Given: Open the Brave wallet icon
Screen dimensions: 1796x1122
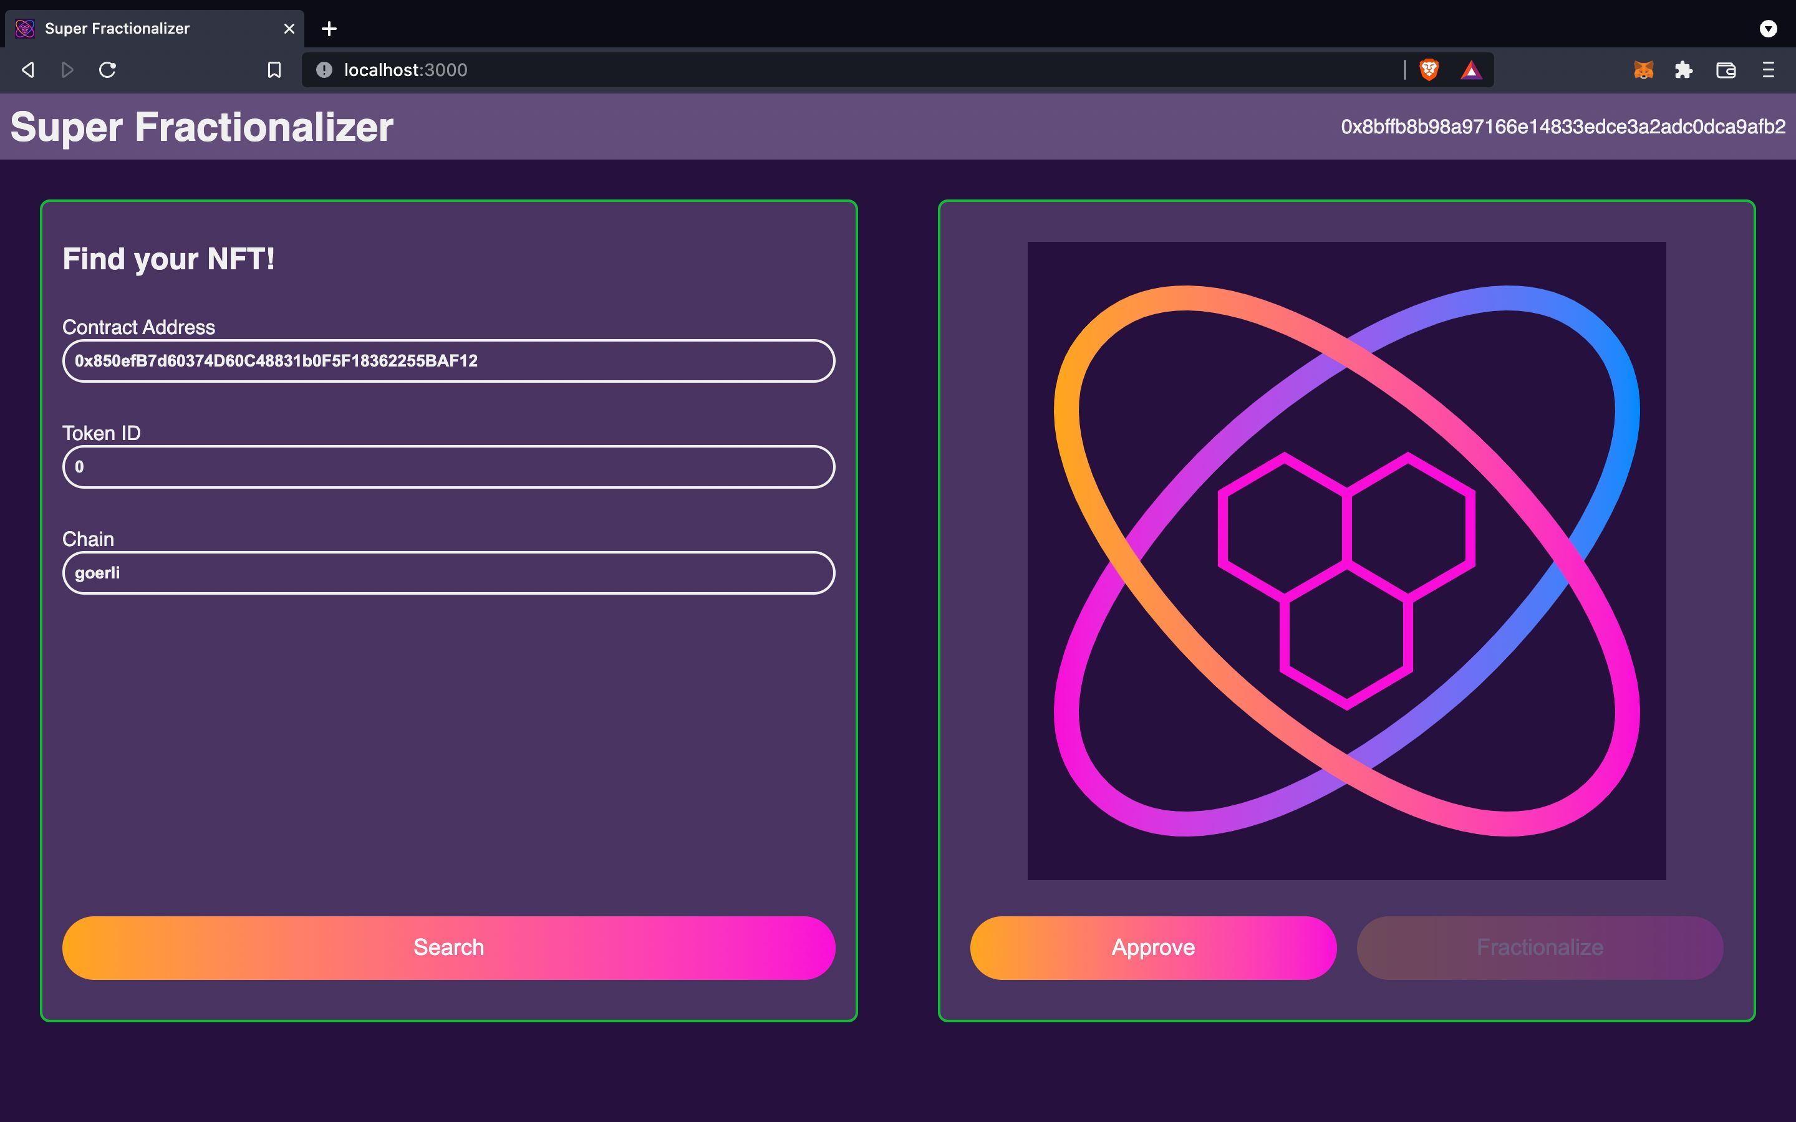Looking at the screenshot, I should click(1726, 70).
